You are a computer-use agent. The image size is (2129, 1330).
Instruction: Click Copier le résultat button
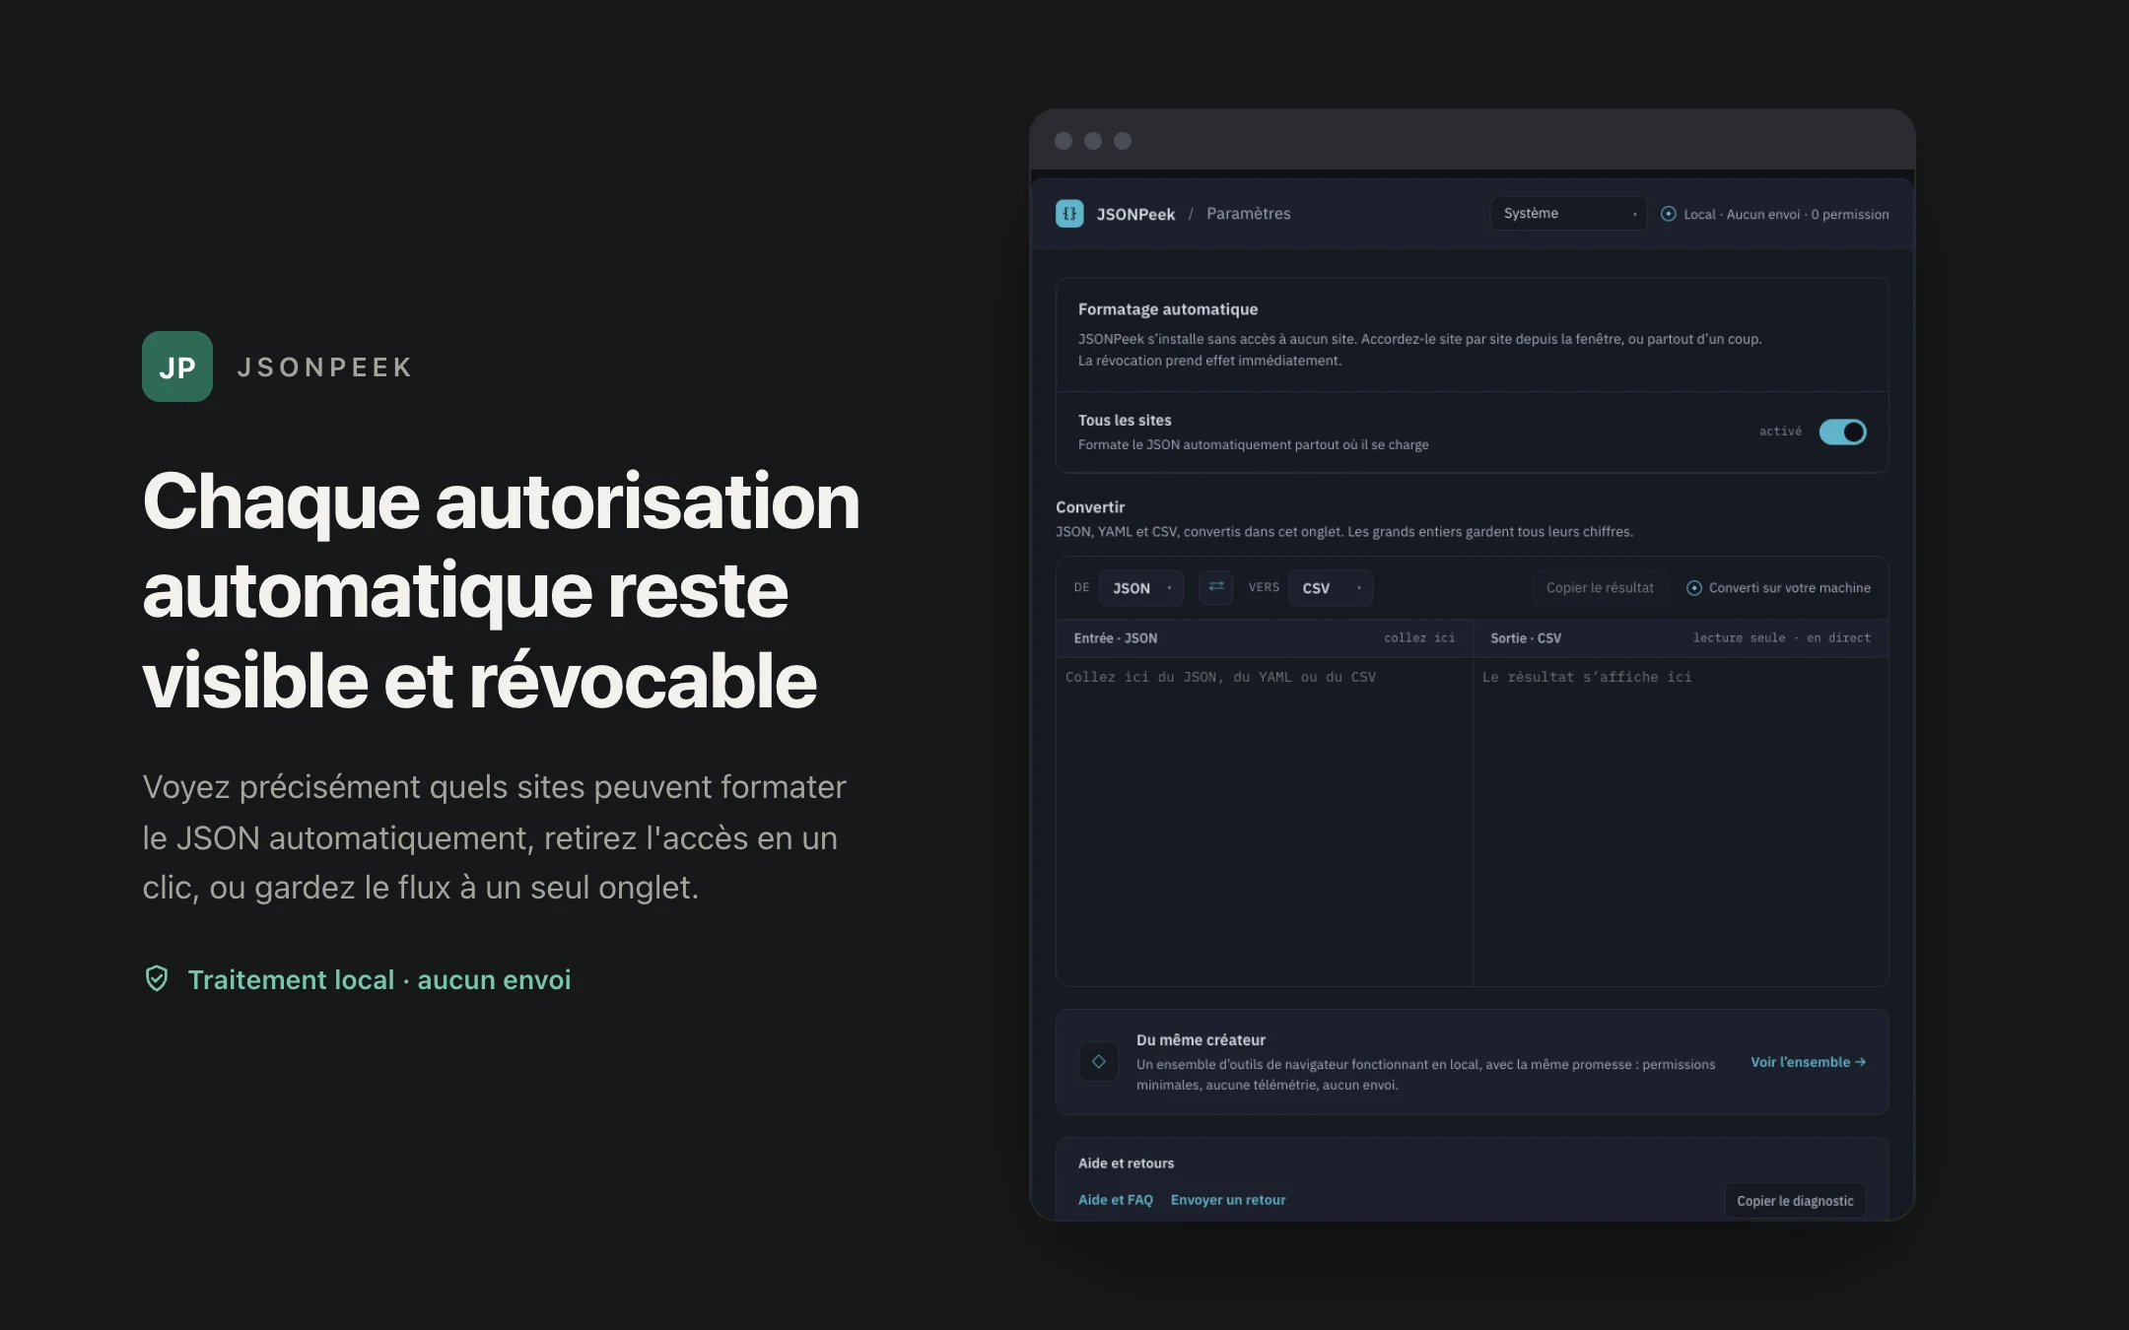(1600, 588)
